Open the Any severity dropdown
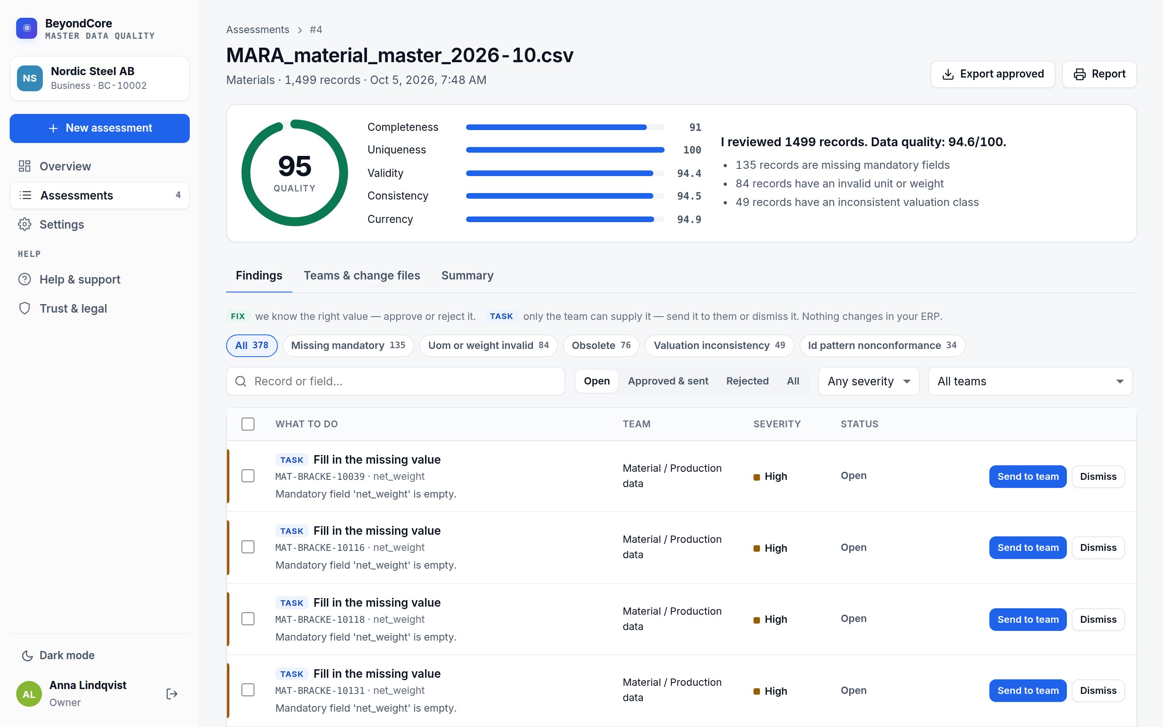Image resolution: width=1163 pixels, height=727 pixels. click(868, 381)
